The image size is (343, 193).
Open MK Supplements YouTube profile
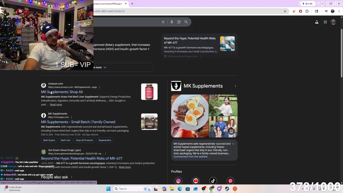click(196, 181)
